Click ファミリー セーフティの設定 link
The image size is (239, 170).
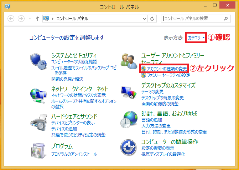click(x=168, y=75)
